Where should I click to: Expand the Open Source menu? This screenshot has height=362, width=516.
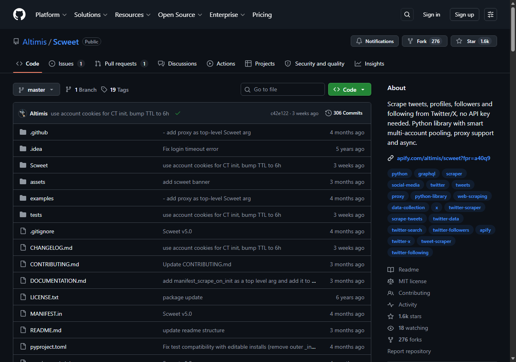pyautogui.click(x=180, y=14)
